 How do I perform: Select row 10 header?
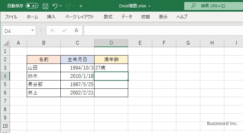tap(5, 126)
